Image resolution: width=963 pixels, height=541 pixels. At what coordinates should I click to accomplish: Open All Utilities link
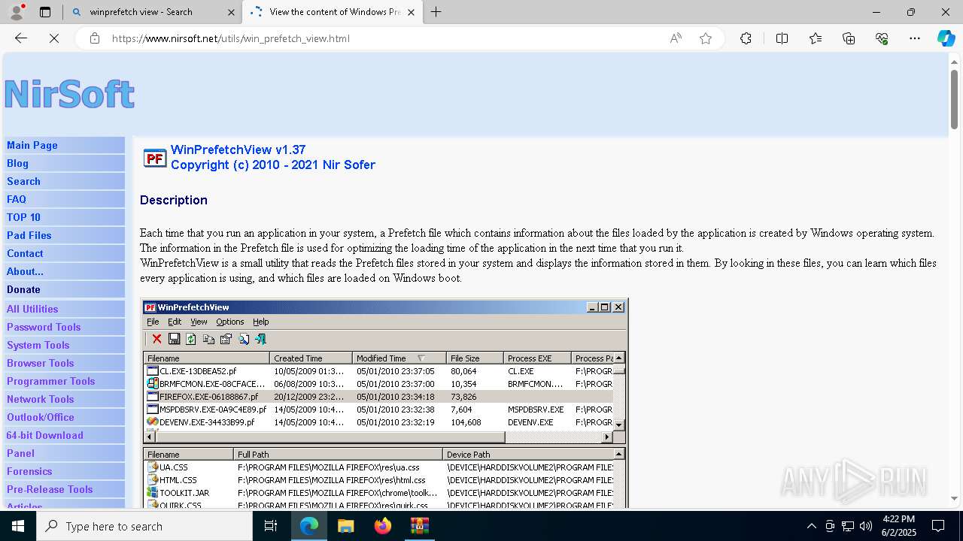[x=32, y=309]
